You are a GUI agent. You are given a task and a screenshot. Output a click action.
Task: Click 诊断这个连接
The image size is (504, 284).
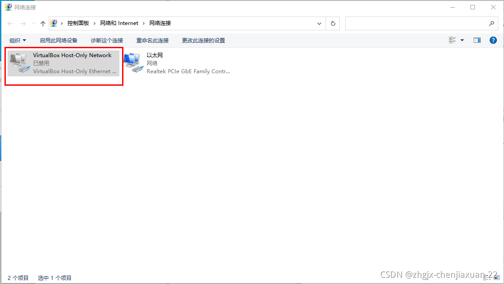[107, 41]
